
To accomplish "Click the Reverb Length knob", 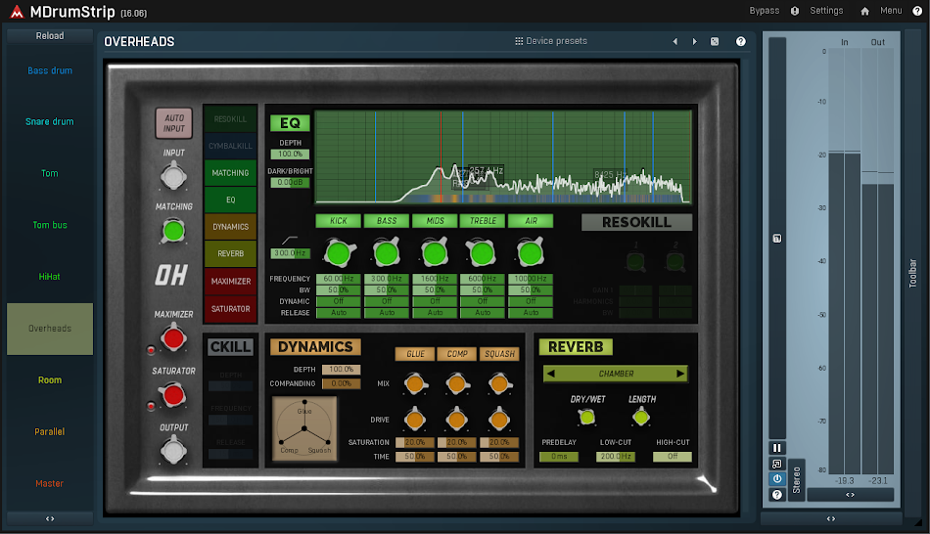I will [x=641, y=418].
